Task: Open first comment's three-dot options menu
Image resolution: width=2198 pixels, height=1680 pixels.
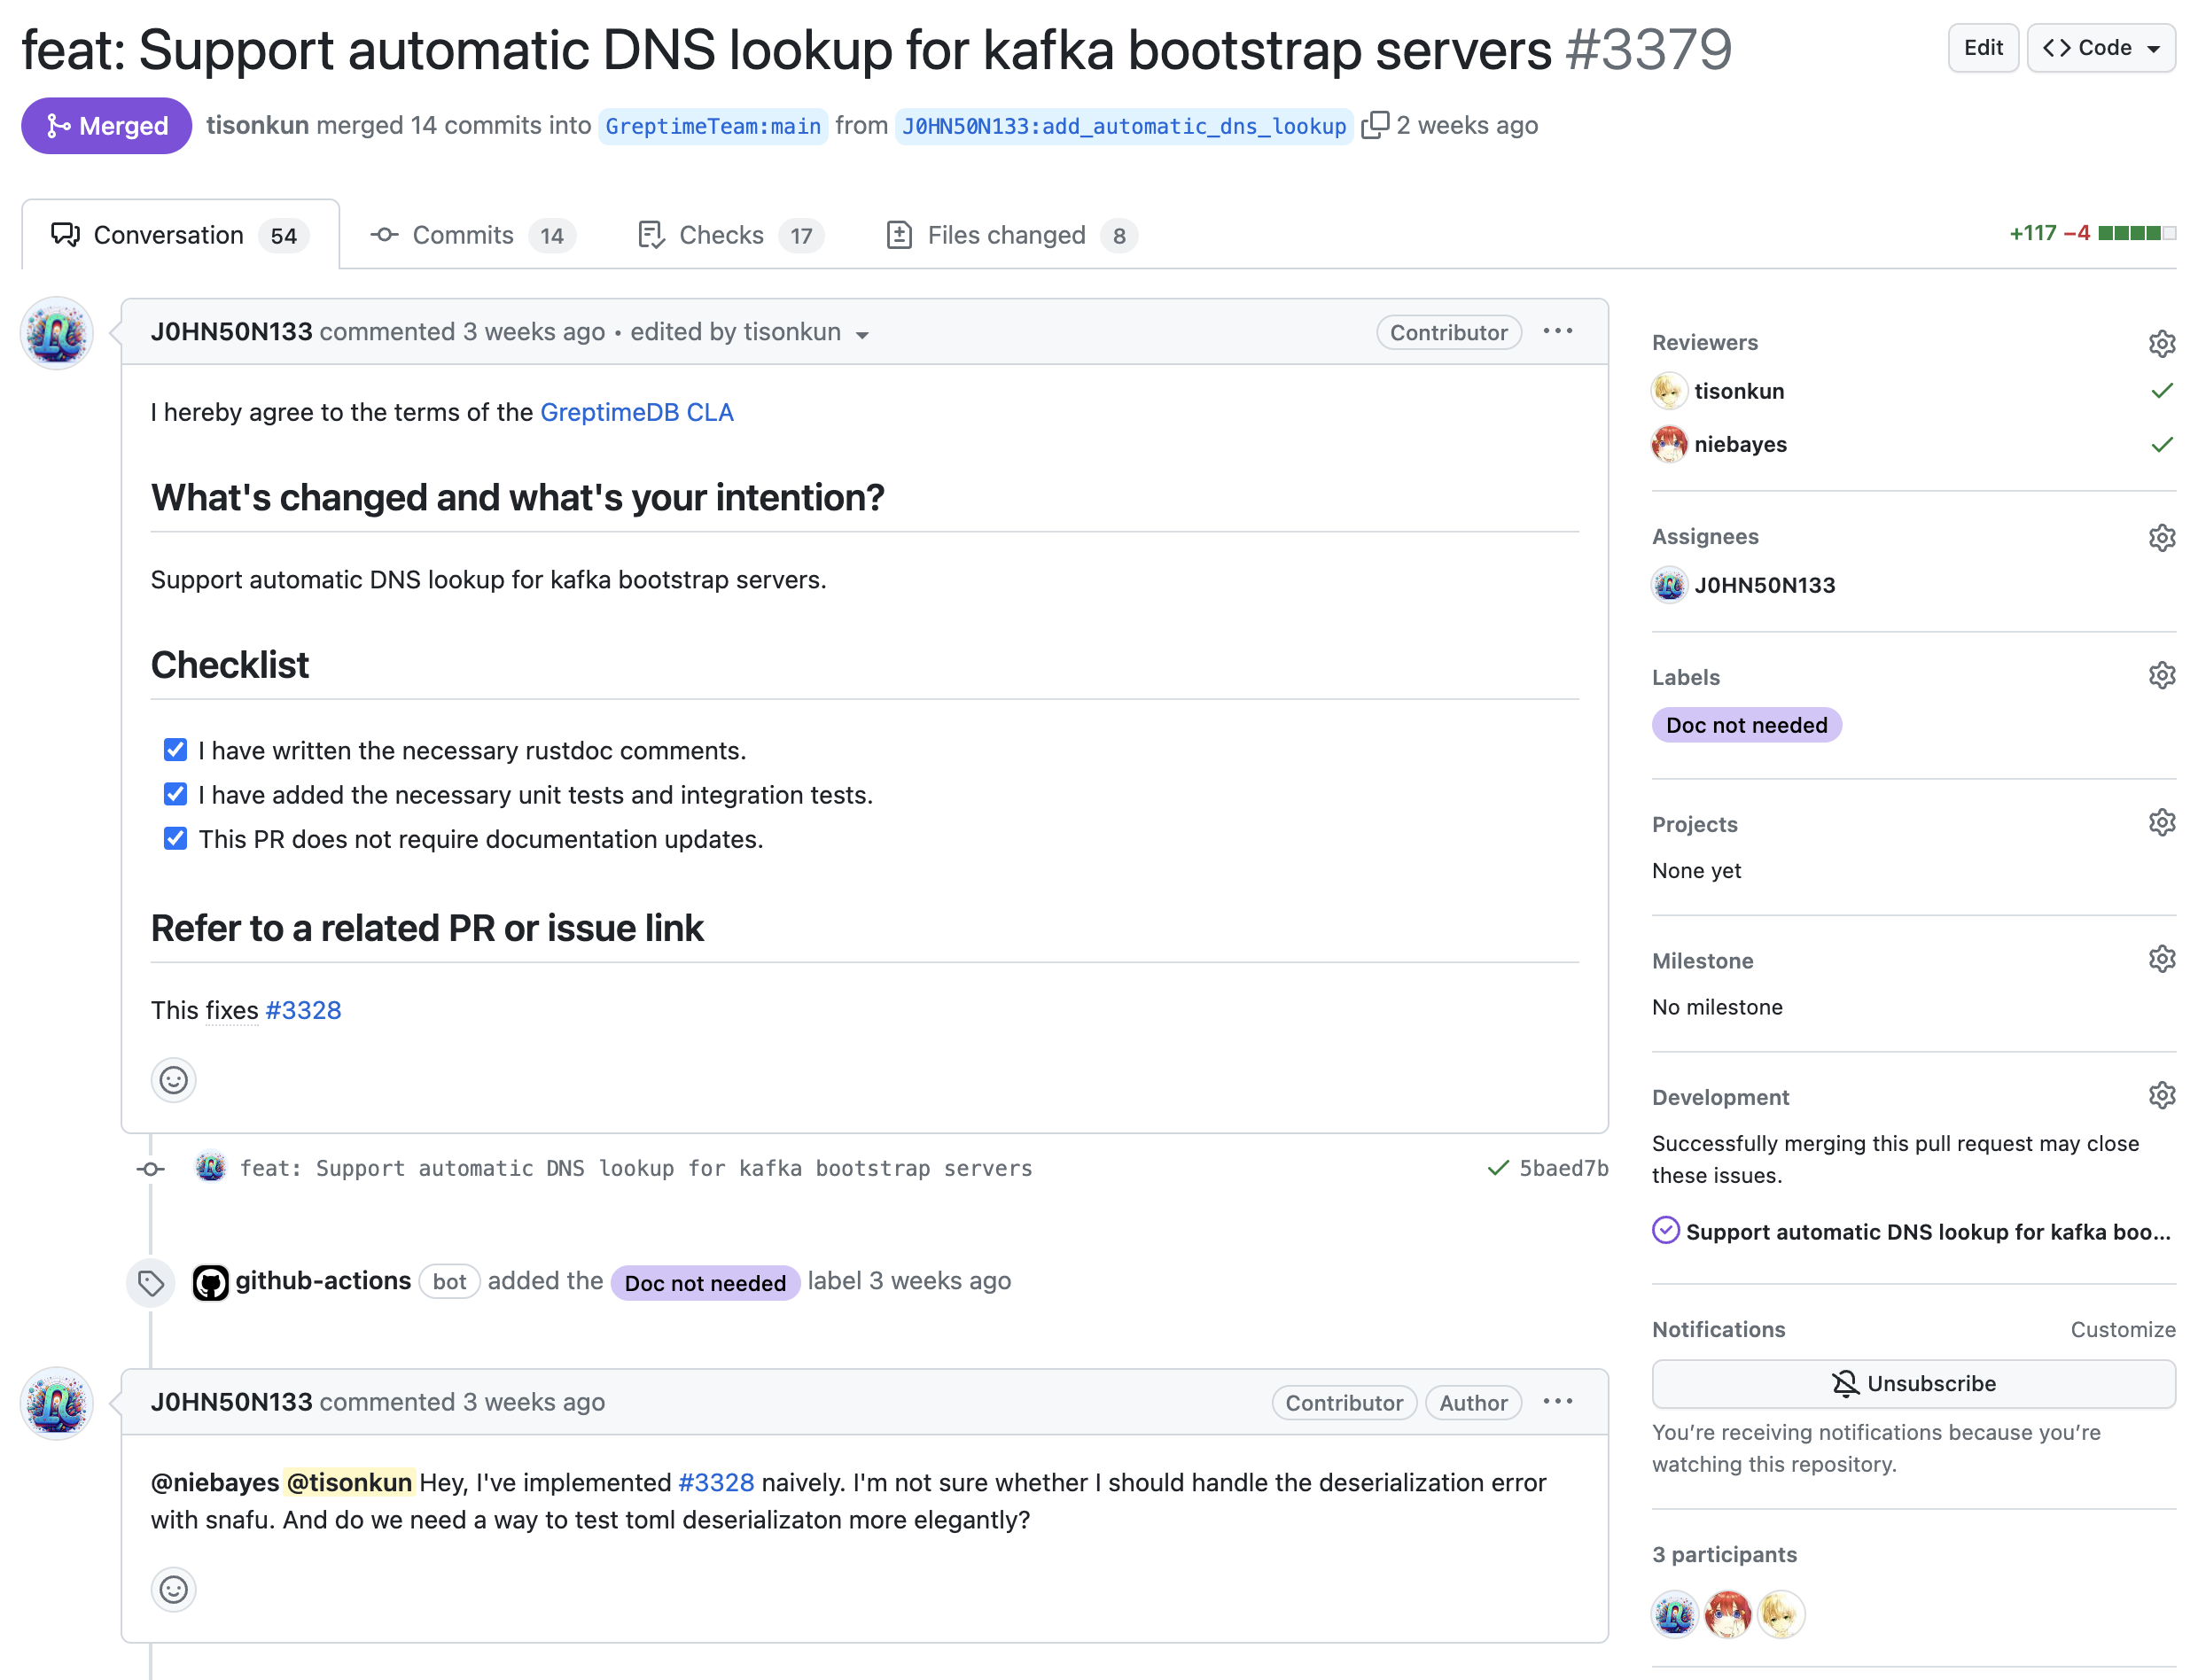Action: coord(1557,331)
